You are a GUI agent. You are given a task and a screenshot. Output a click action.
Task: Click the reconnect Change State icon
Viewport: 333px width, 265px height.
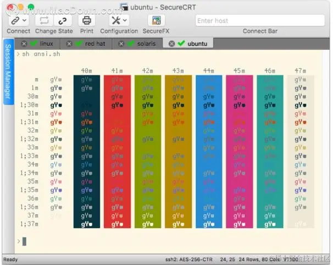point(44,20)
